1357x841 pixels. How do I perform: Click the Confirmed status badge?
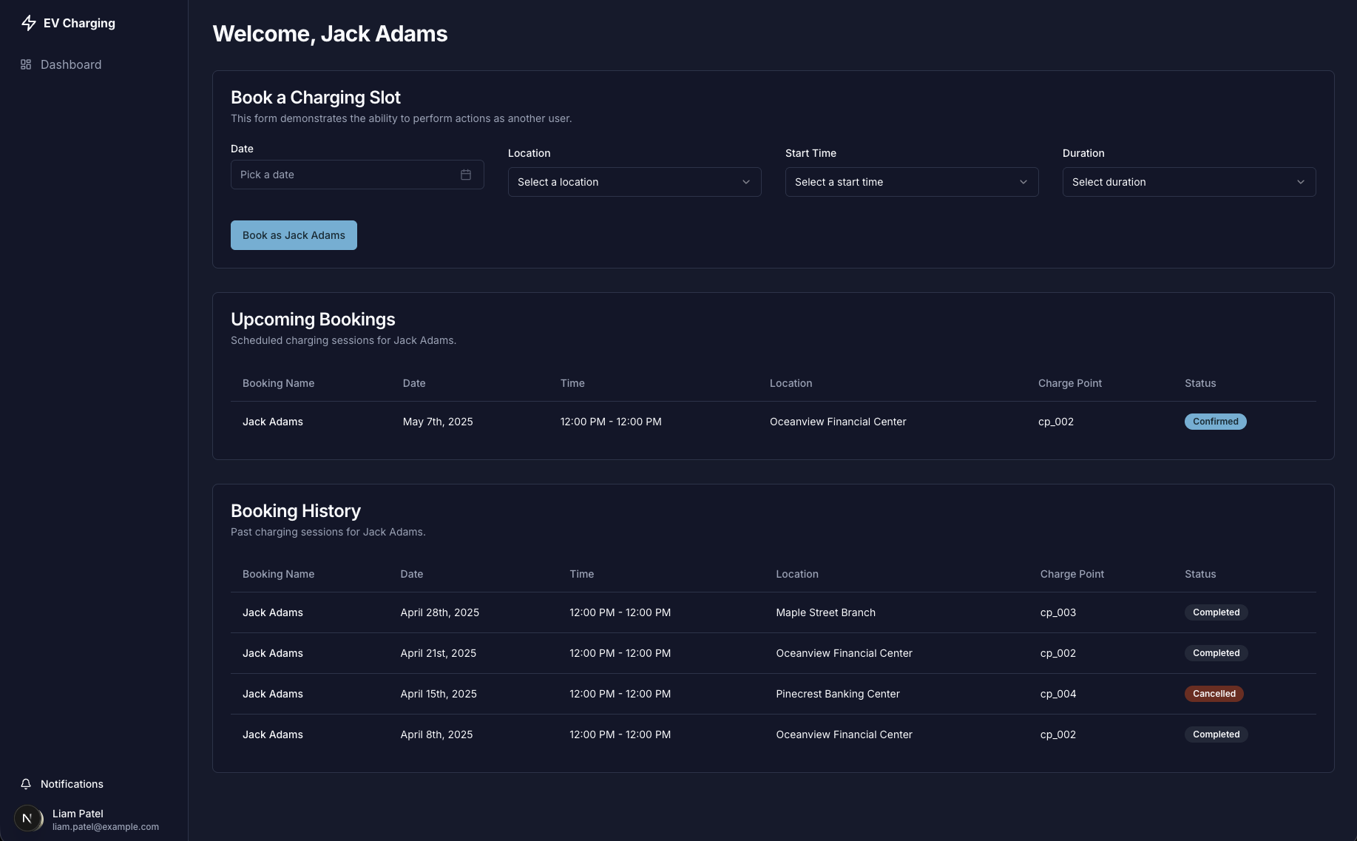tap(1215, 422)
